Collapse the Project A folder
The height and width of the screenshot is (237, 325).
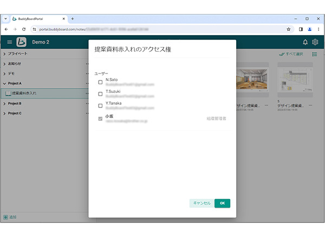point(4,84)
